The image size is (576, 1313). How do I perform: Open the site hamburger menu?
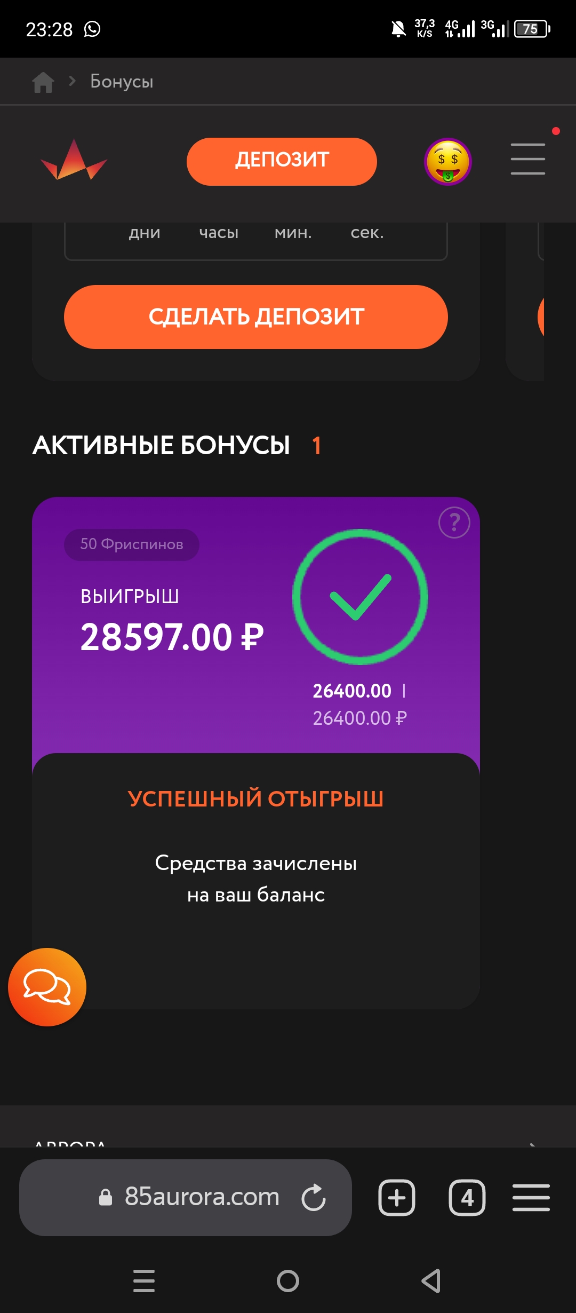527,159
